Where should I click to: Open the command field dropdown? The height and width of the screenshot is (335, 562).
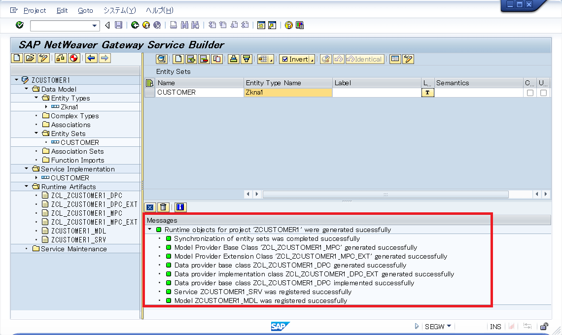pos(94,26)
